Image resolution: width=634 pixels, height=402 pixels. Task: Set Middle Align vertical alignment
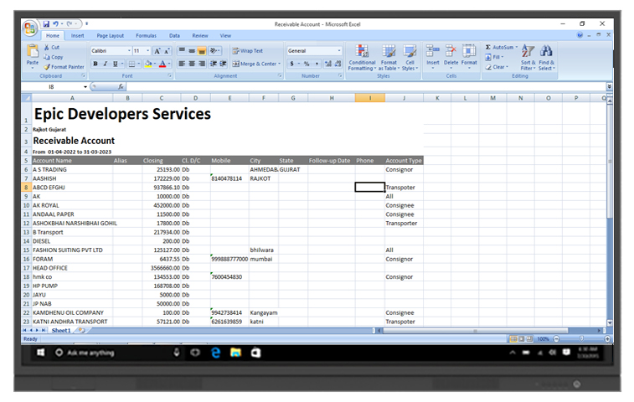point(192,50)
